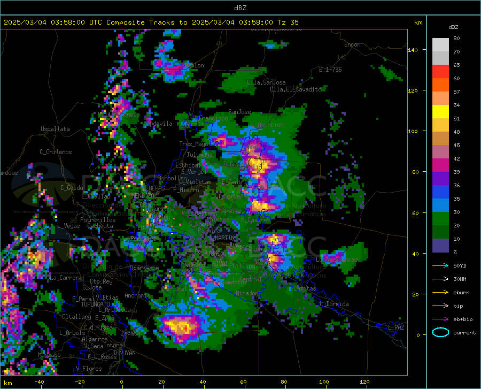This screenshot has height=389, width=481.
Task: Click the C_Chilenos place label
Action: click(x=56, y=152)
